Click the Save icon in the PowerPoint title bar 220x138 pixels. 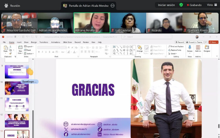[23, 37]
